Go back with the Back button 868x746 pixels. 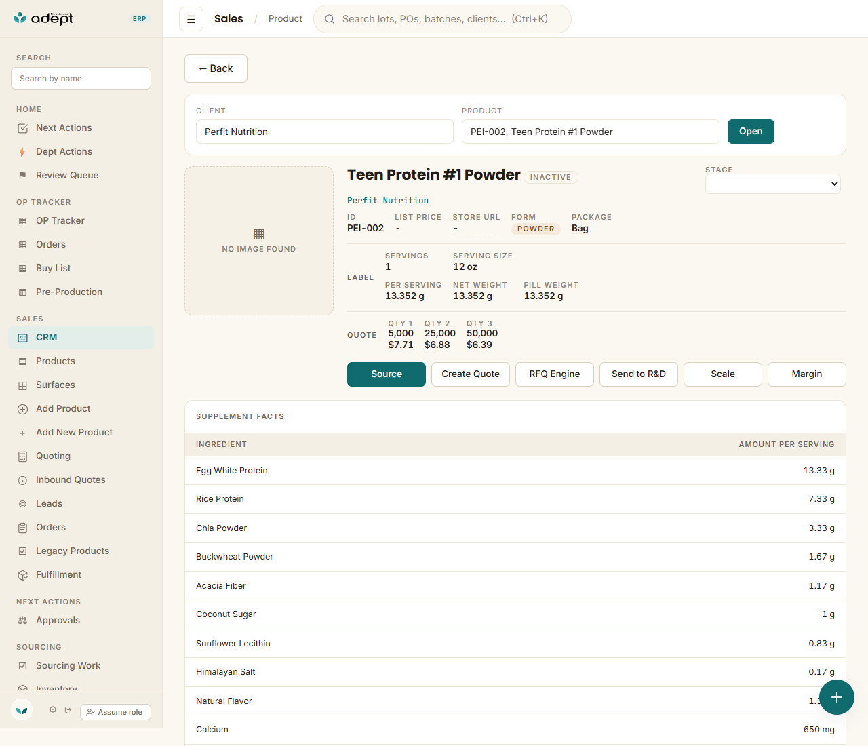[216, 68]
